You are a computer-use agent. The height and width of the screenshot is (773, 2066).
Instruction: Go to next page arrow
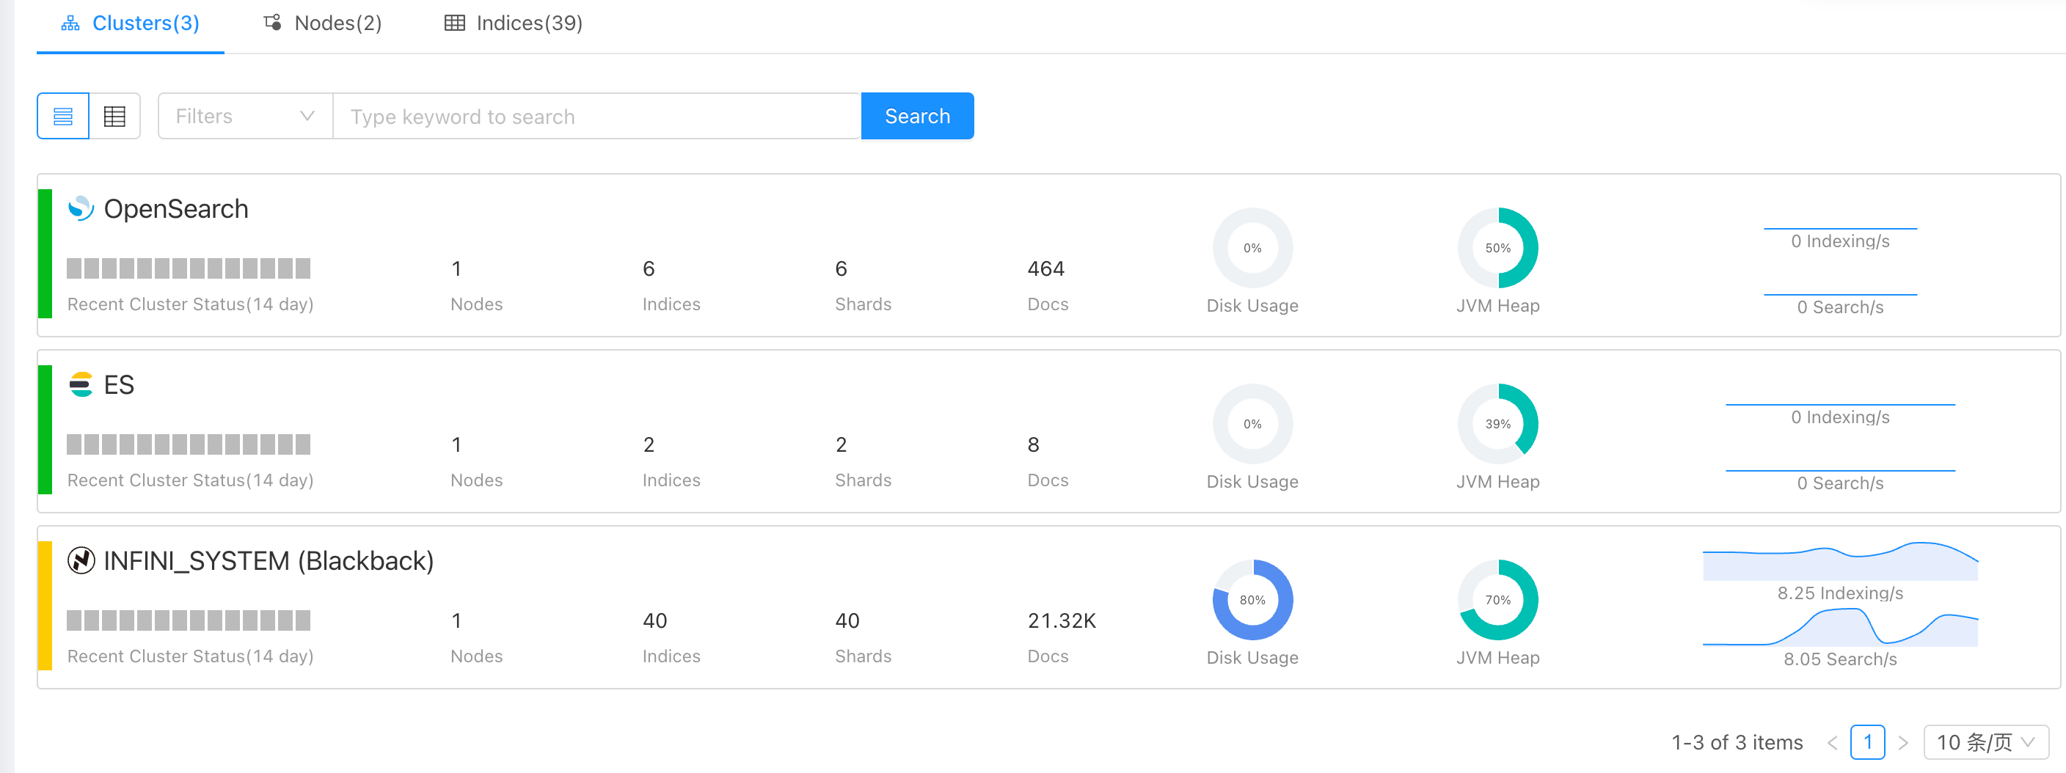1903,742
